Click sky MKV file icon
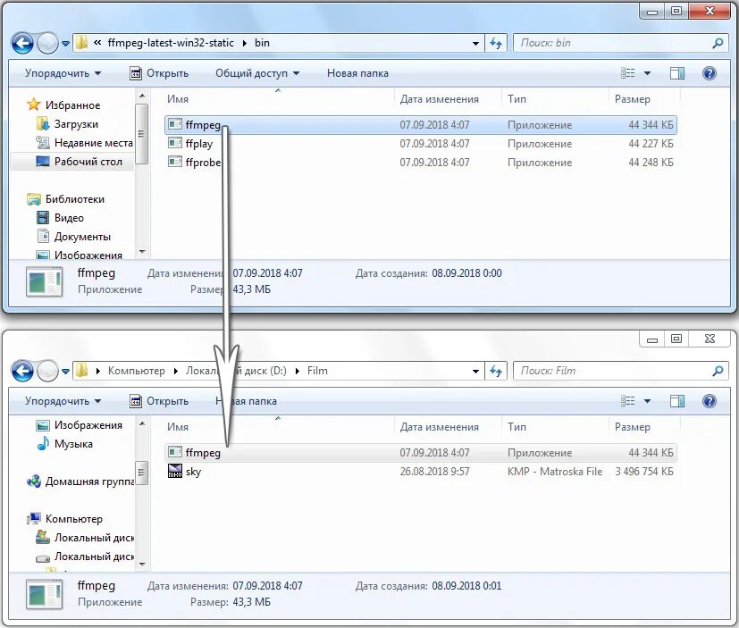 pyautogui.click(x=175, y=471)
